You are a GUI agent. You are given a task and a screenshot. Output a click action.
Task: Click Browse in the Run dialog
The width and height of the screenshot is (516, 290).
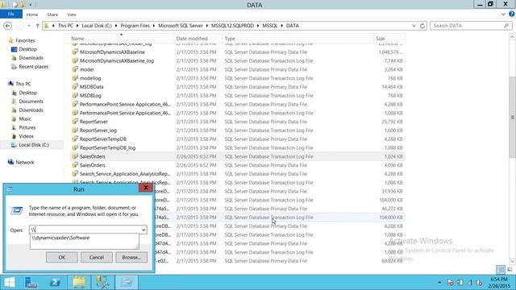(131, 258)
